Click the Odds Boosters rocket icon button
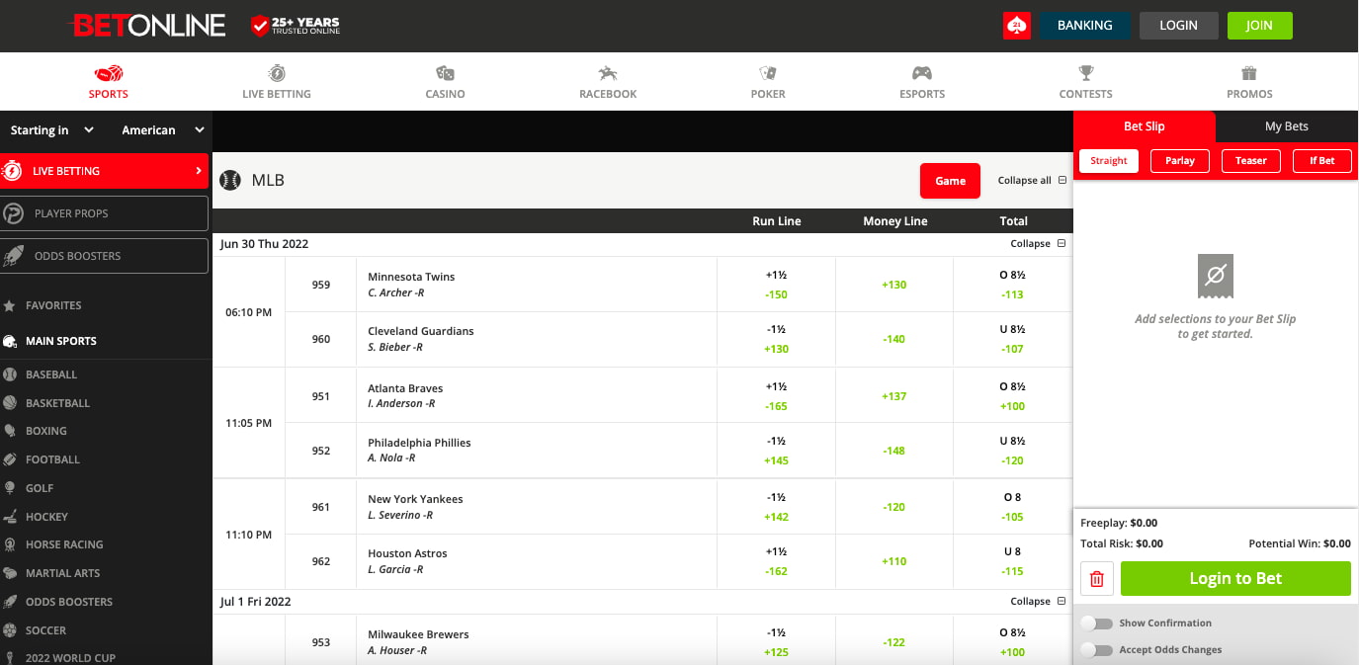 click(13, 256)
